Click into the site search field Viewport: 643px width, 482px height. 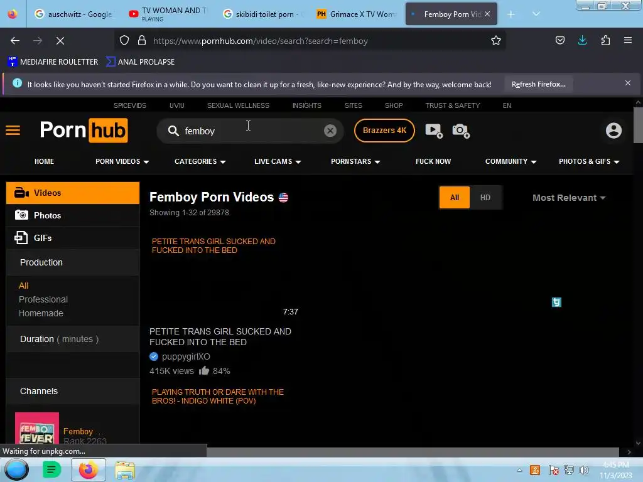click(250, 131)
